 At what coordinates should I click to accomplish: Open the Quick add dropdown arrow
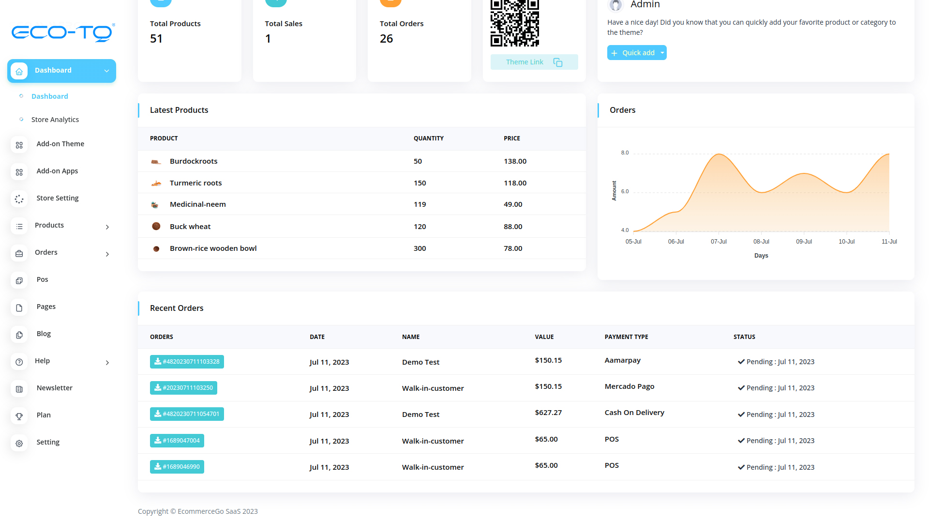[x=662, y=53]
